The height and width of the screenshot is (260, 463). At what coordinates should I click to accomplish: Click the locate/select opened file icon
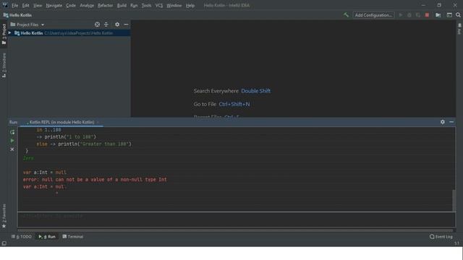pos(97,25)
